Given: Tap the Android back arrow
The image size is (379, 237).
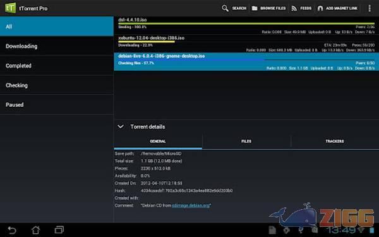Looking at the screenshot, I should pos(12,230).
